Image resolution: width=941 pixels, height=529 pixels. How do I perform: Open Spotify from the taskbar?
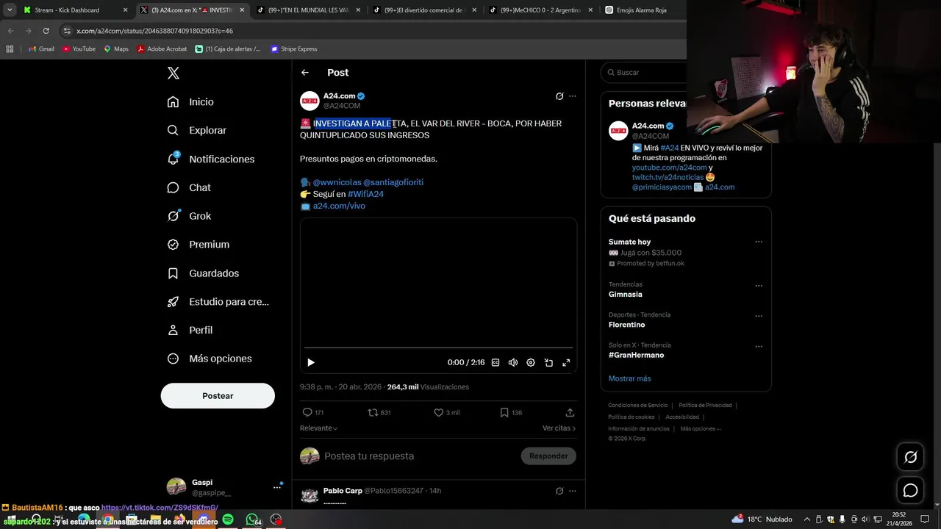pyautogui.click(x=228, y=519)
